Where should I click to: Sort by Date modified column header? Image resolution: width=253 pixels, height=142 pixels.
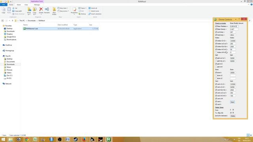pos(62,25)
